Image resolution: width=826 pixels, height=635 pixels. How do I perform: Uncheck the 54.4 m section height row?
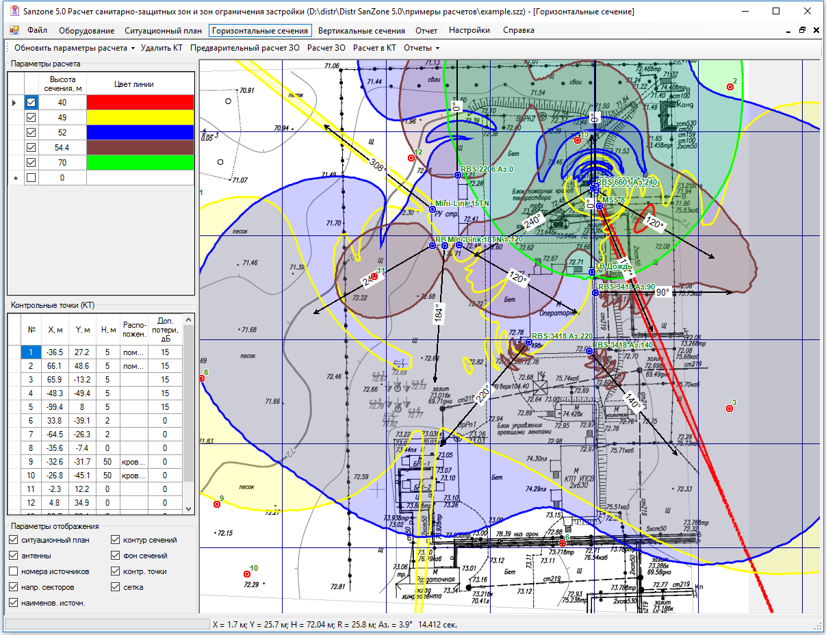pyautogui.click(x=31, y=147)
